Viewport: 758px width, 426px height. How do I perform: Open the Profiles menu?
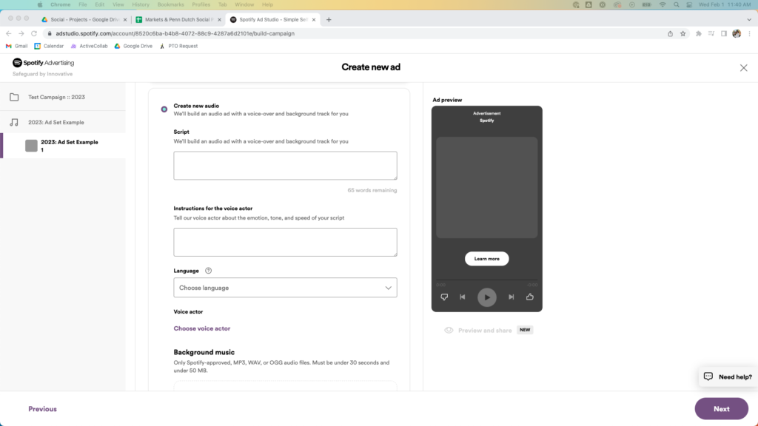(201, 4)
